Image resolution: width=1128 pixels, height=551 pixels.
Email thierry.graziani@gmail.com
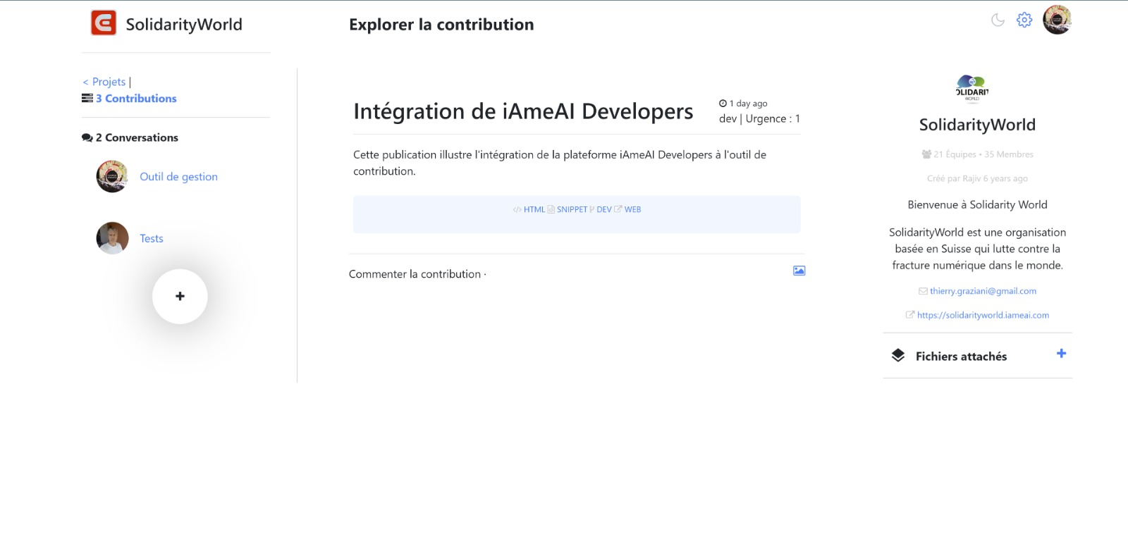tap(983, 291)
